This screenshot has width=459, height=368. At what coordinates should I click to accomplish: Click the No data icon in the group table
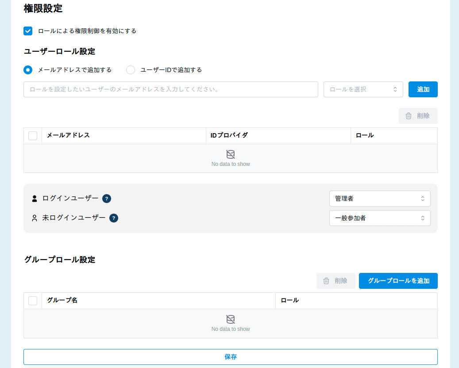[230, 319]
